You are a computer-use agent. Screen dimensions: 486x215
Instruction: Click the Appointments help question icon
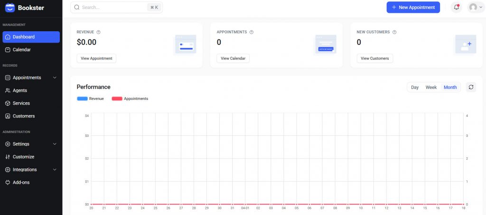(252, 32)
